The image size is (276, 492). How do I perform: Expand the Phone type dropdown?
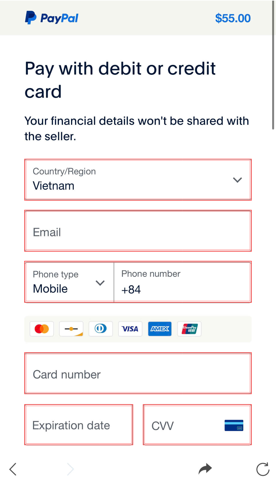pyautogui.click(x=70, y=282)
